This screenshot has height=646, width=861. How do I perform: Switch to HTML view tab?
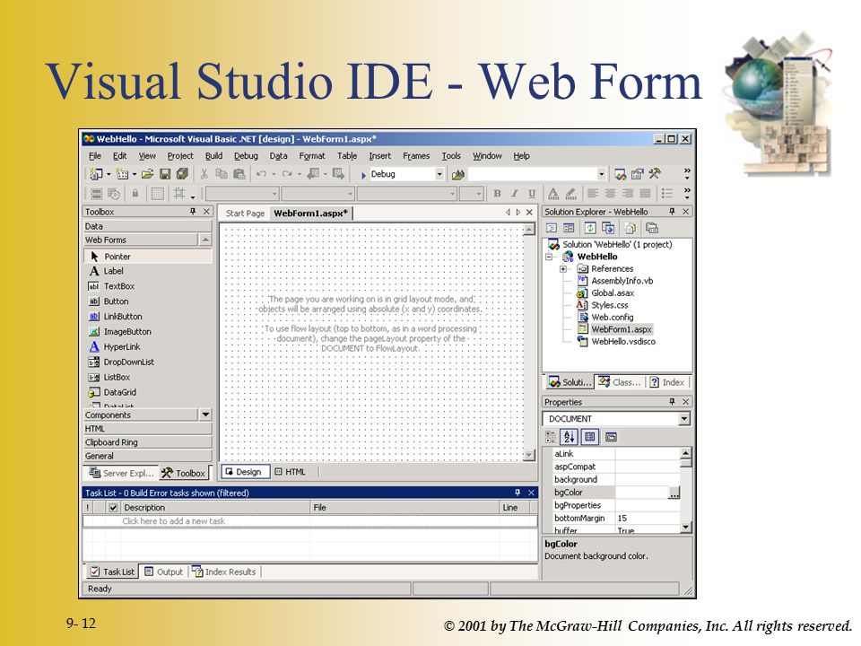290,472
